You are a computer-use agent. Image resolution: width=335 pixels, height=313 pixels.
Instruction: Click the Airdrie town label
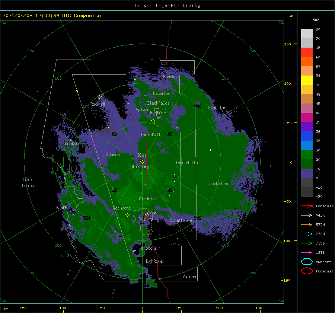pos(147,199)
